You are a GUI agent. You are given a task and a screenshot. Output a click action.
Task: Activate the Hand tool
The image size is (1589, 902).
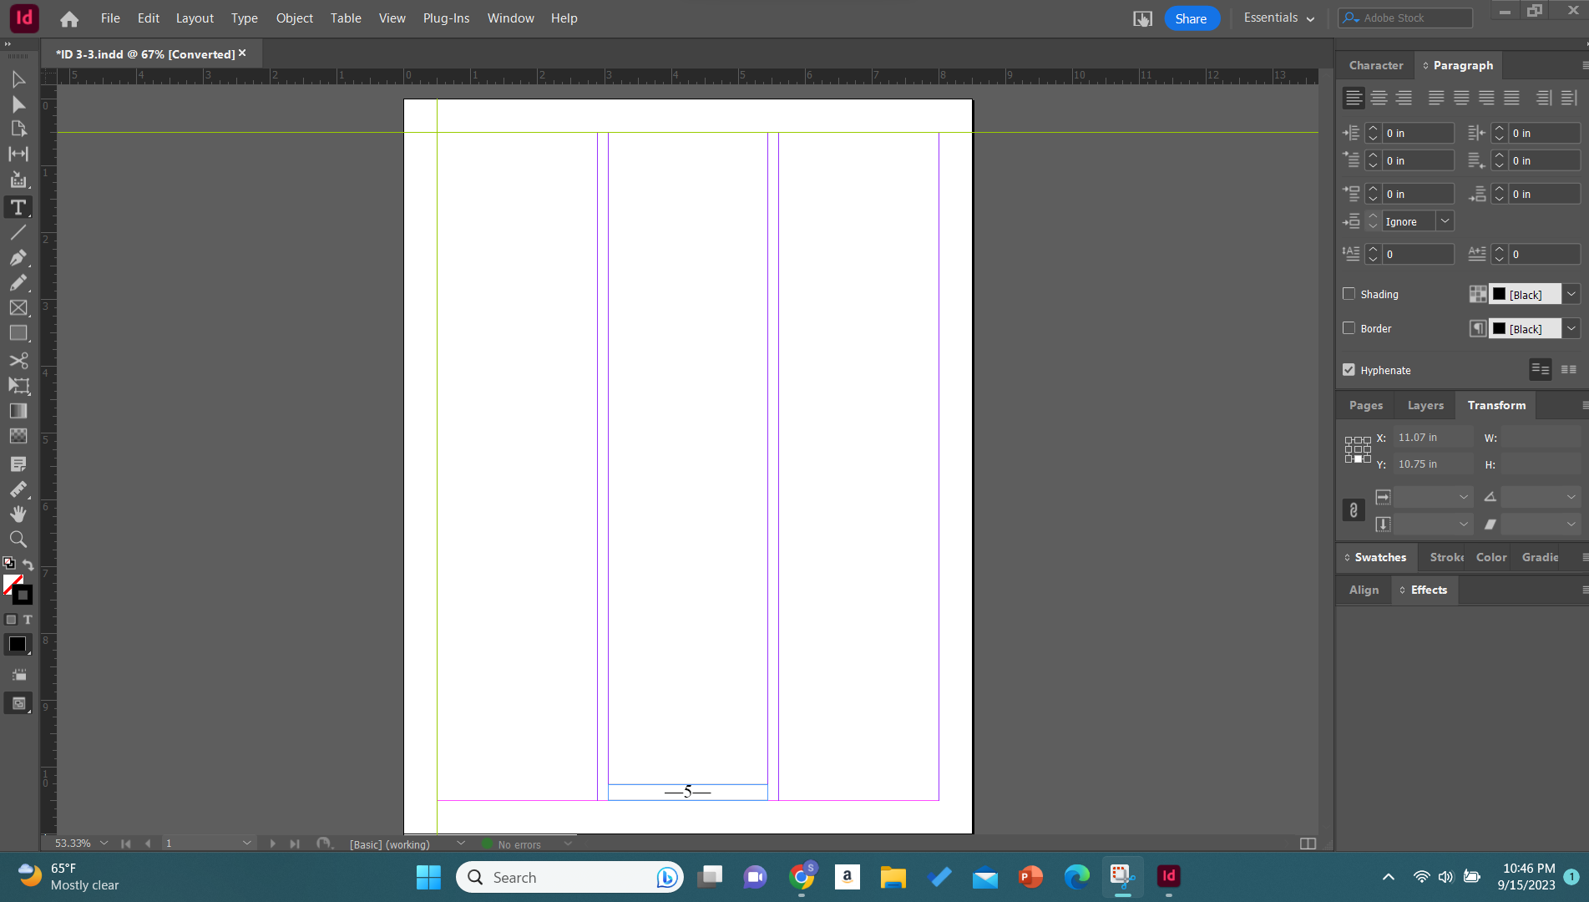[18, 514]
